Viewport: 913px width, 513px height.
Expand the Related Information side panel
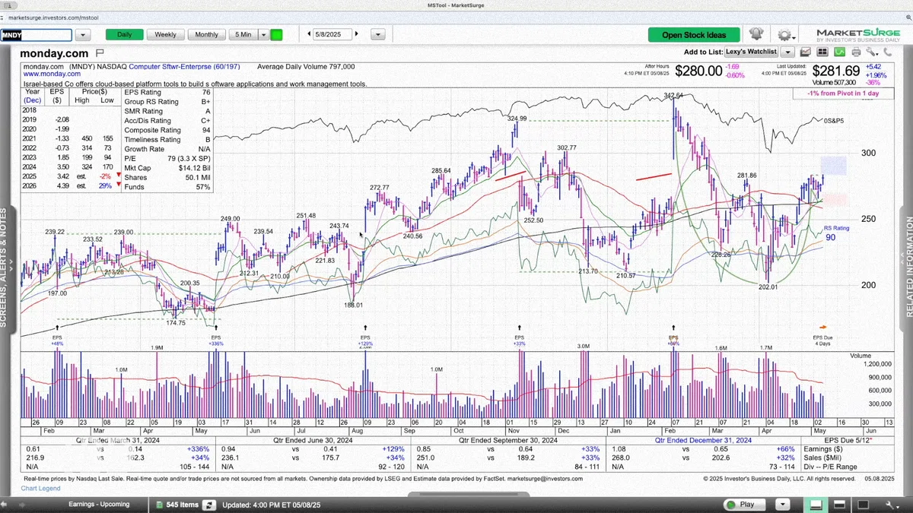(x=908, y=266)
